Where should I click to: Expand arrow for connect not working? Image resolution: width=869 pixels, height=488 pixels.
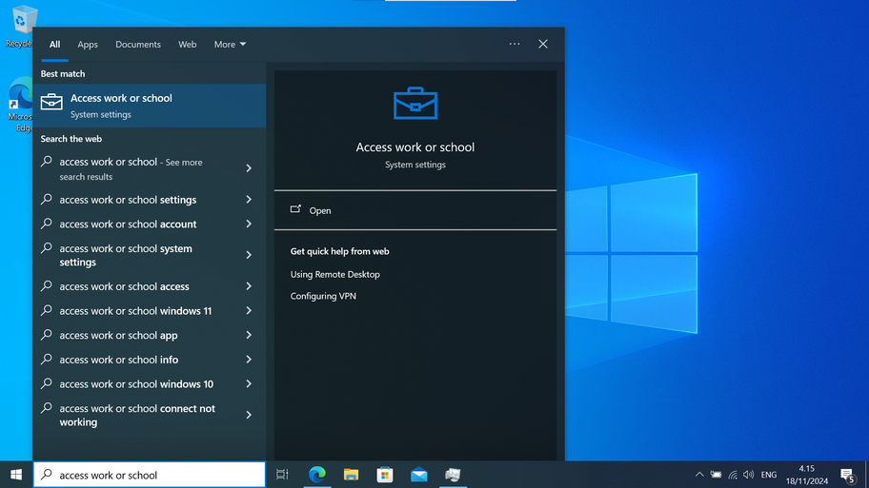point(249,415)
